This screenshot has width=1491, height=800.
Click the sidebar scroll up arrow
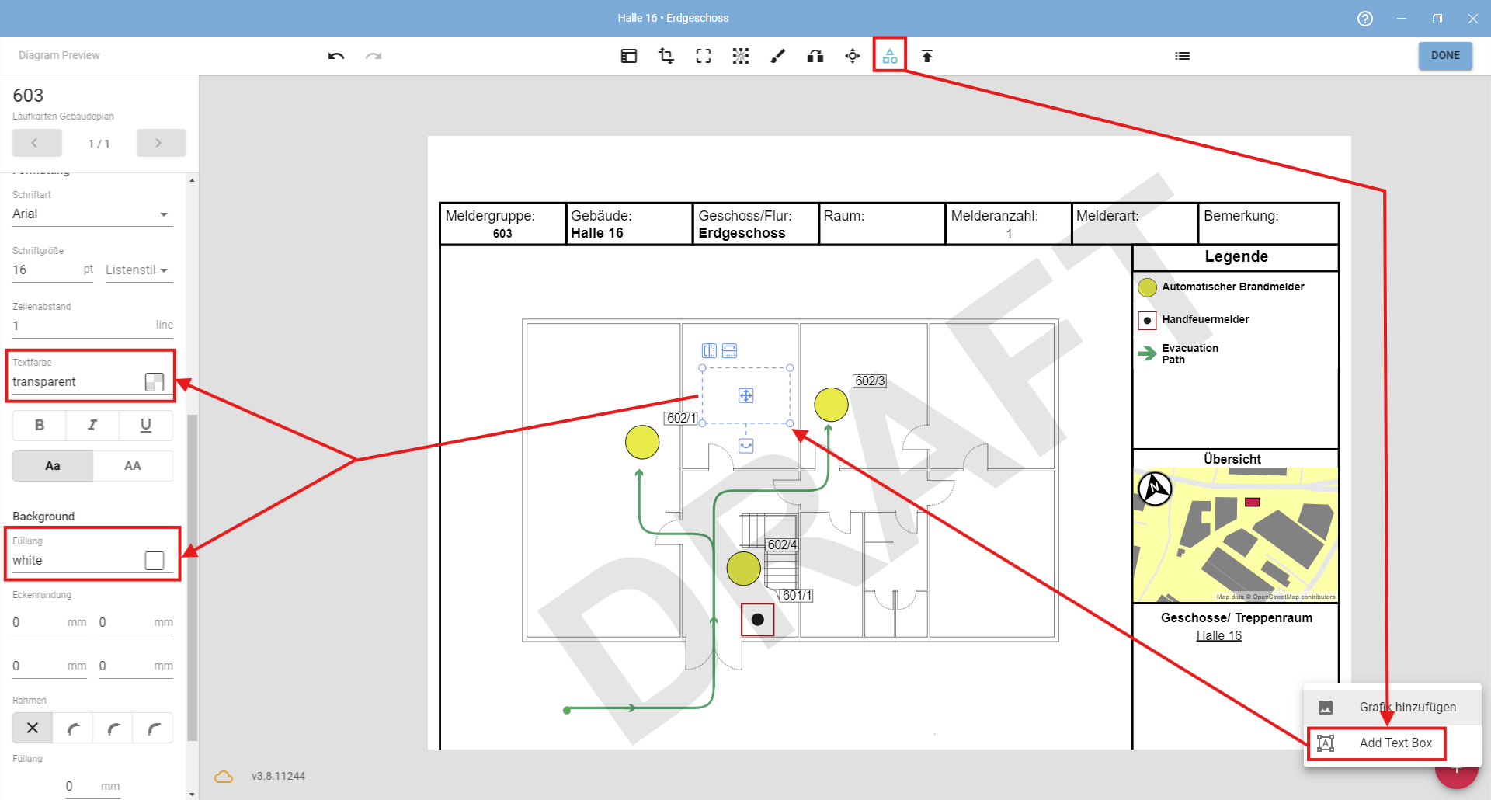[192, 180]
